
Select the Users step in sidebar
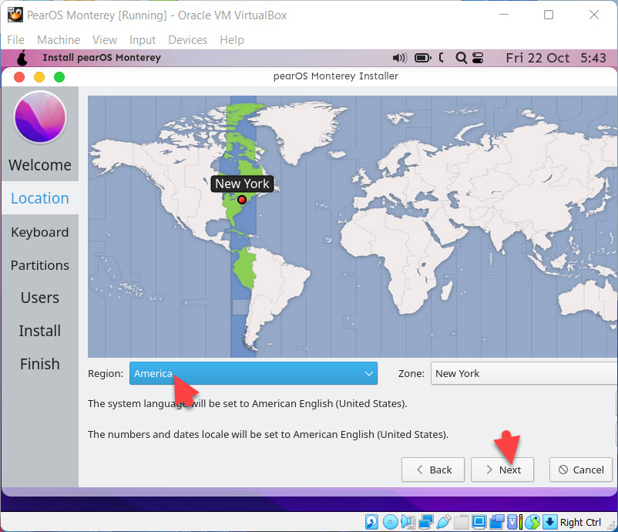point(40,298)
